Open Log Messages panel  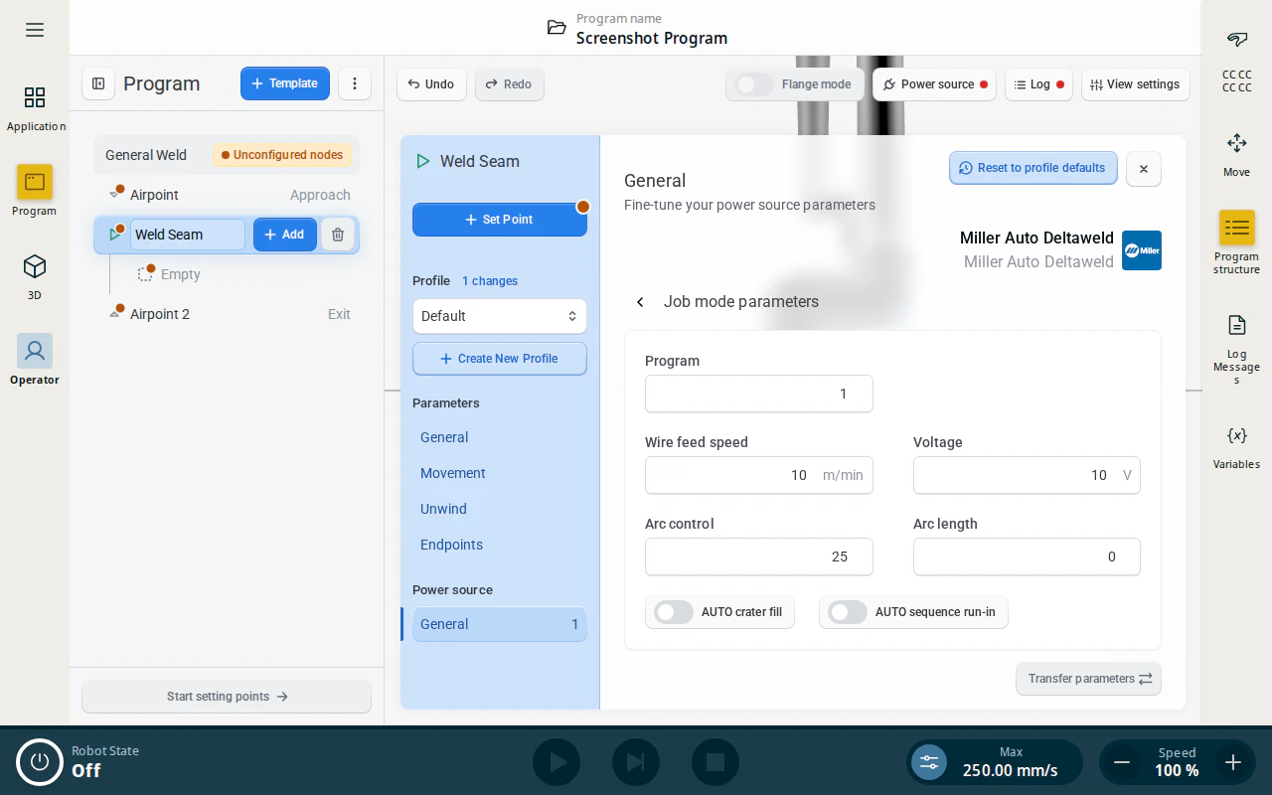tap(1237, 348)
